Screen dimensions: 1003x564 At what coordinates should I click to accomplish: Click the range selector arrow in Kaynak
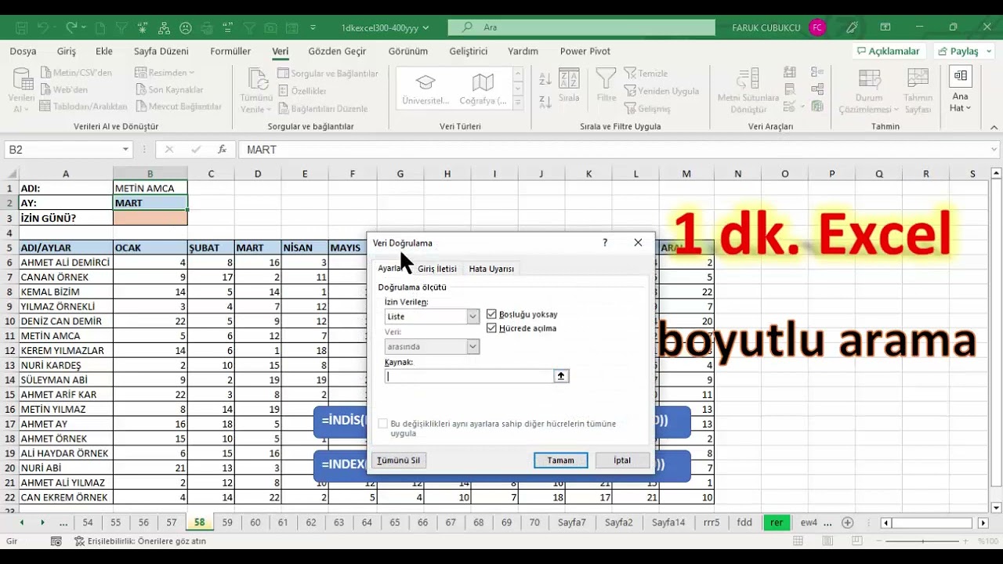[561, 376]
